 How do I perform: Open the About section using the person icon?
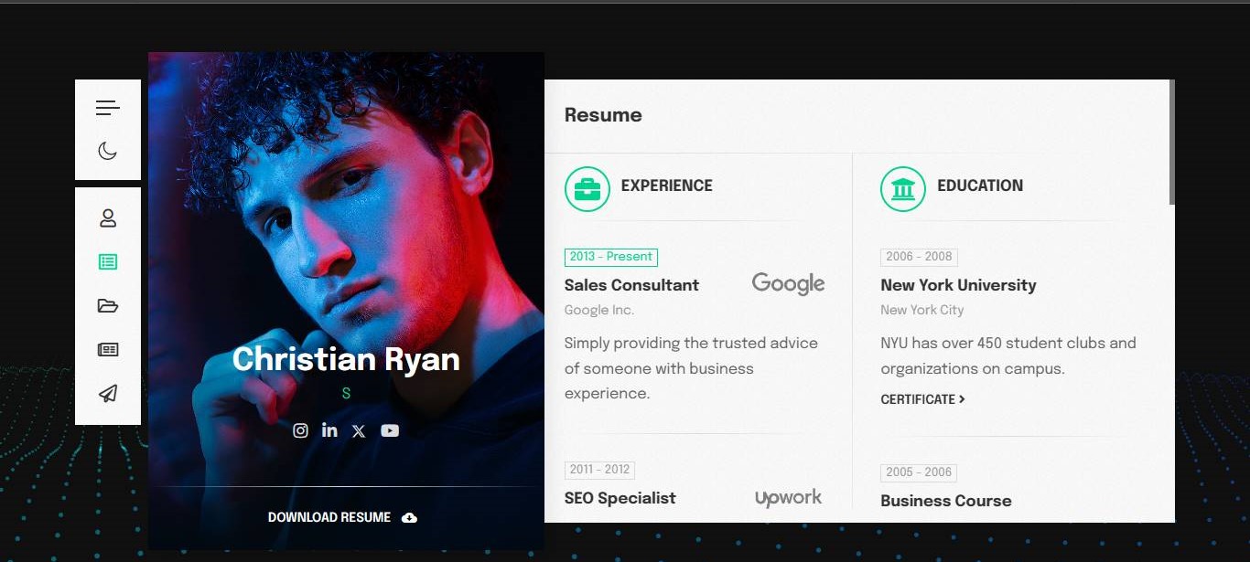[x=108, y=218]
